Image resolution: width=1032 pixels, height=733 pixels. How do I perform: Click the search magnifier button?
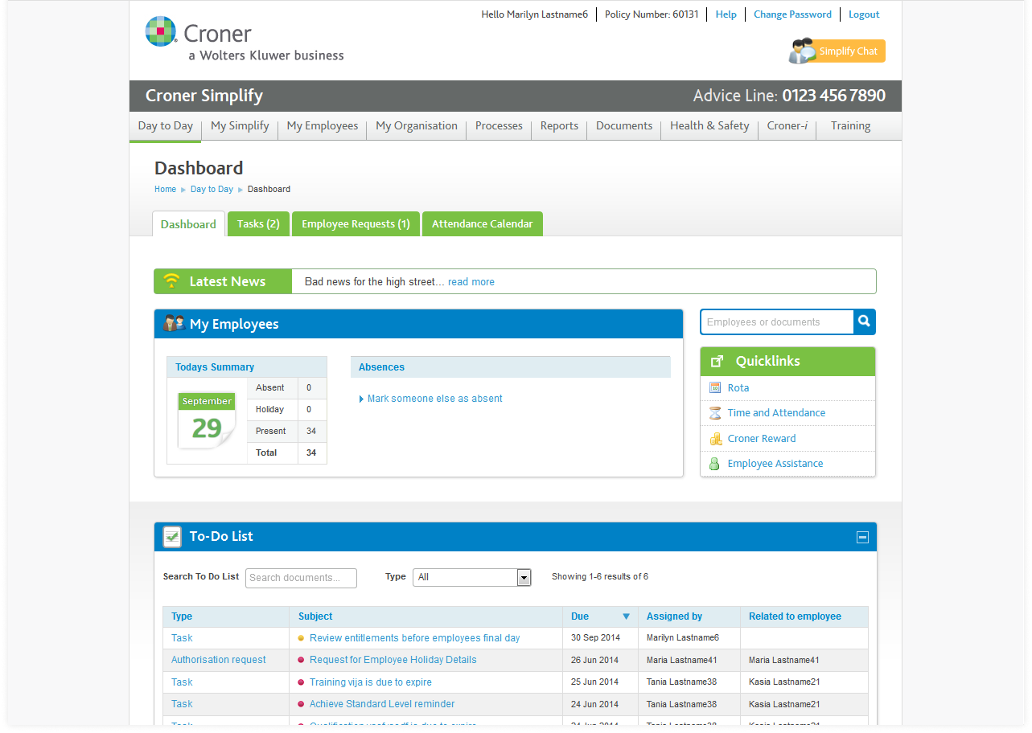[x=864, y=321]
